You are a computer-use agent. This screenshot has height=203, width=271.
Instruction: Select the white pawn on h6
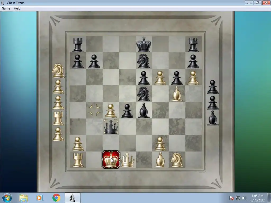coord(193,78)
